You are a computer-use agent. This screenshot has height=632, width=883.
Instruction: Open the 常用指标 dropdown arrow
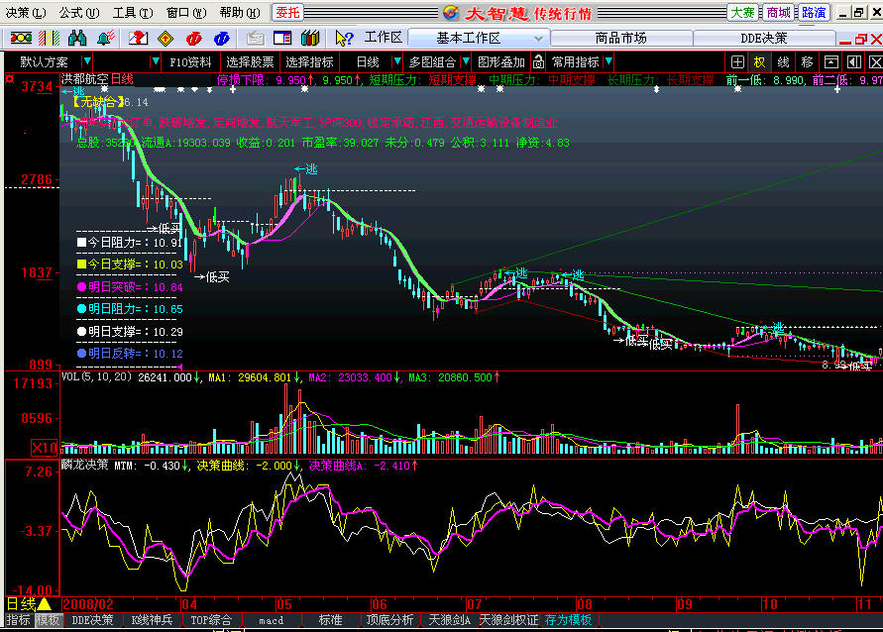click(x=608, y=61)
